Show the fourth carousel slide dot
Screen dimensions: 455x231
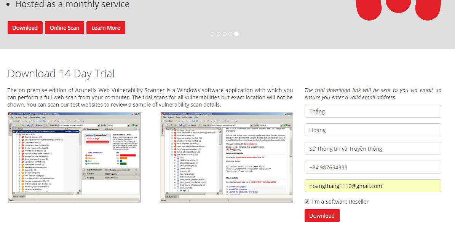tap(230, 34)
